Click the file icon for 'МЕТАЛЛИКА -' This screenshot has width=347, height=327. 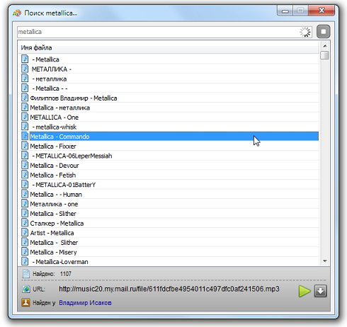coord(25,69)
